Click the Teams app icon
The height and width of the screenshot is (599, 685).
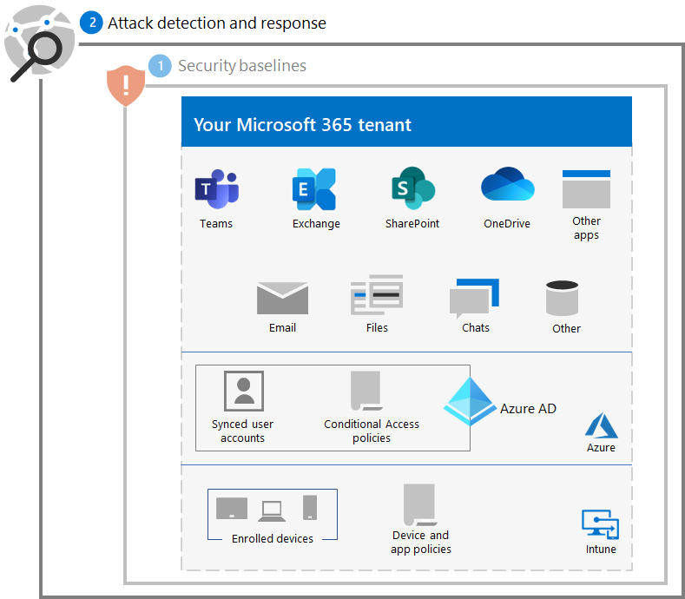tap(216, 189)
